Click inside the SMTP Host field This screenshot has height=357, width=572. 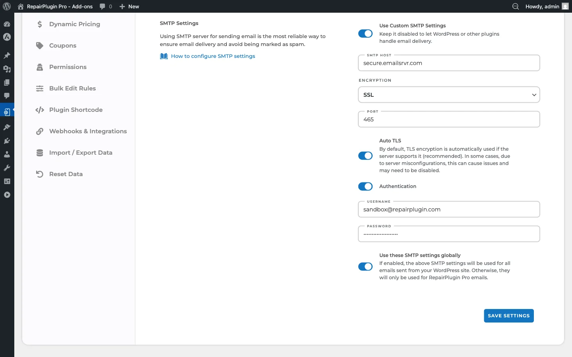[449, 63]
